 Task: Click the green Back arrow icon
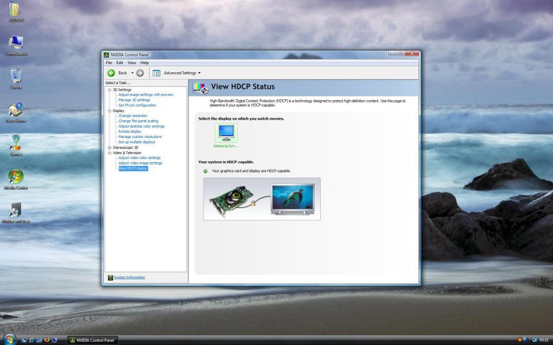111,73
